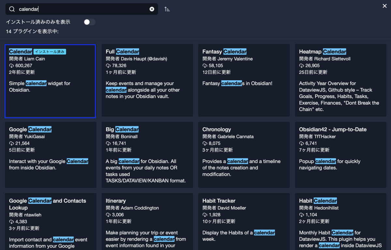Open the sort order options icon

pyautogui.click(x=167, y=9)
